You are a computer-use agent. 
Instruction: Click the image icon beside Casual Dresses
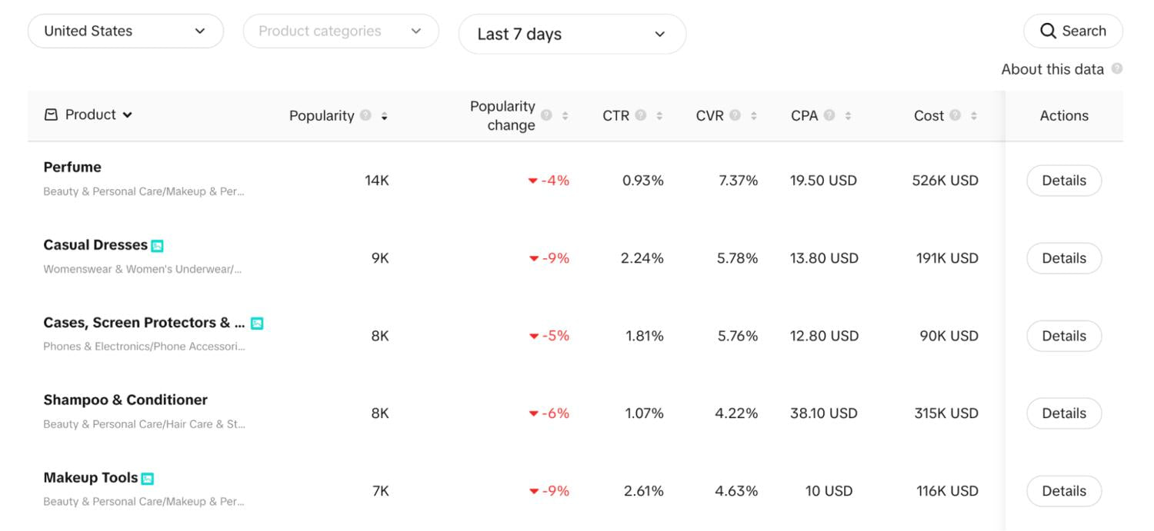coord(157,246)
